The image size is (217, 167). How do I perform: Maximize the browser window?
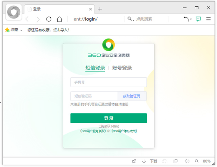point(196,7)
